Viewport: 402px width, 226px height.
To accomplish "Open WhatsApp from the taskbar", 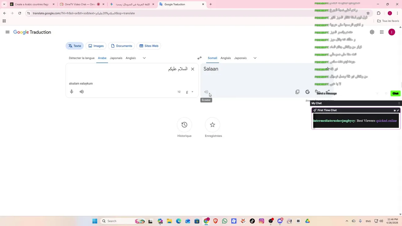I will tap(225, 221).
